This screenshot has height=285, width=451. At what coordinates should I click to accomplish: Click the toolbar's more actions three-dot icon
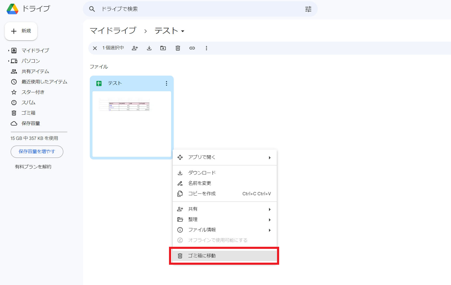pos(206,48)
